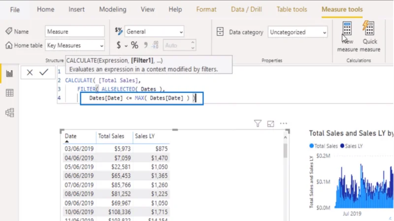394x221 pixels.
Task: Select the $81,252 total sales cell
Action: point(121,194)
